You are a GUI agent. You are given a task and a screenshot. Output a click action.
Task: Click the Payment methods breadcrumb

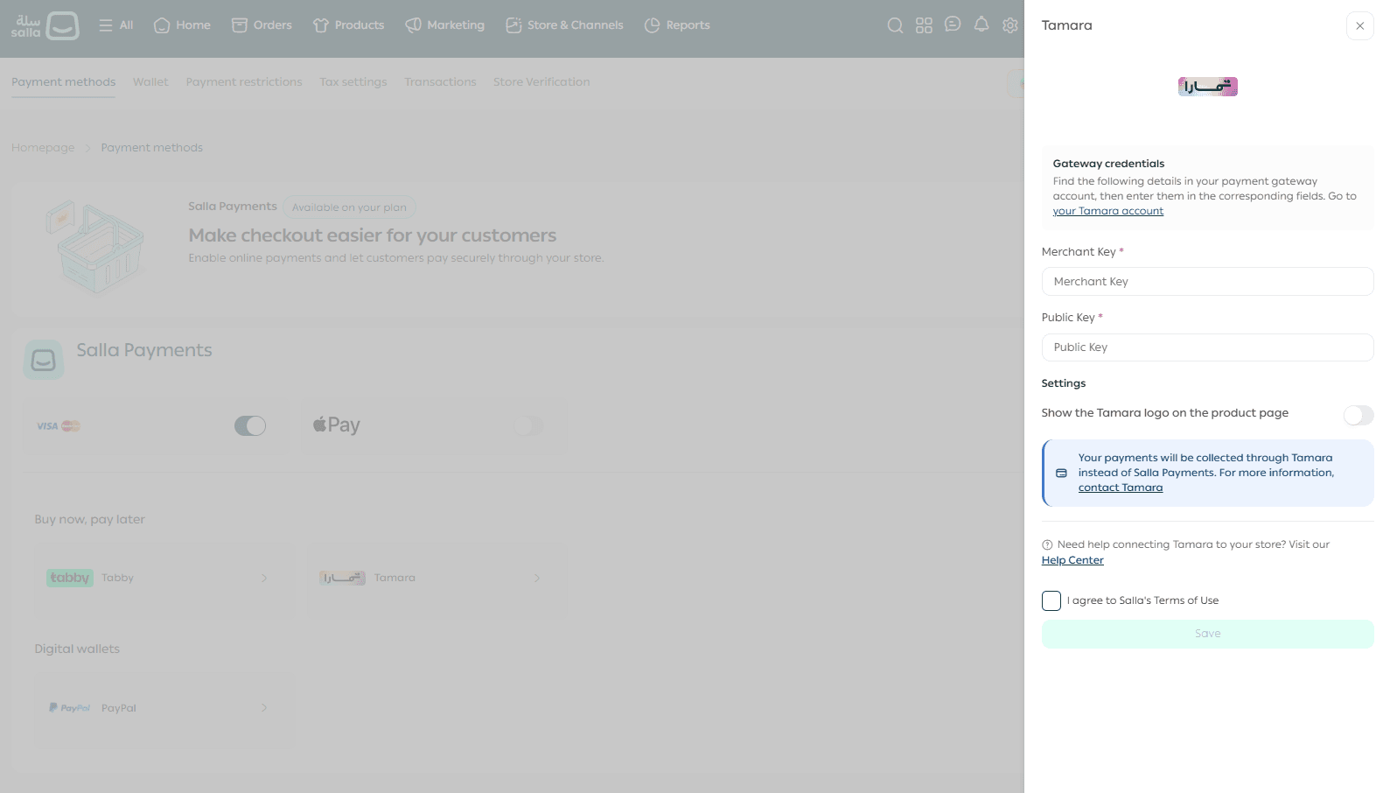click(151, 148)
